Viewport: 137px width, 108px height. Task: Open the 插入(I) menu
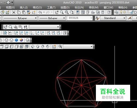[x=24, y=7]
